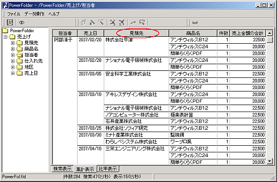Click the 監視網 product cell
Screen dimensions: 277x182
click(193, 135)
